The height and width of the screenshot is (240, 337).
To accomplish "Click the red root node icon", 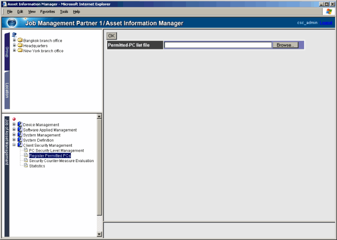I will 14,119.
